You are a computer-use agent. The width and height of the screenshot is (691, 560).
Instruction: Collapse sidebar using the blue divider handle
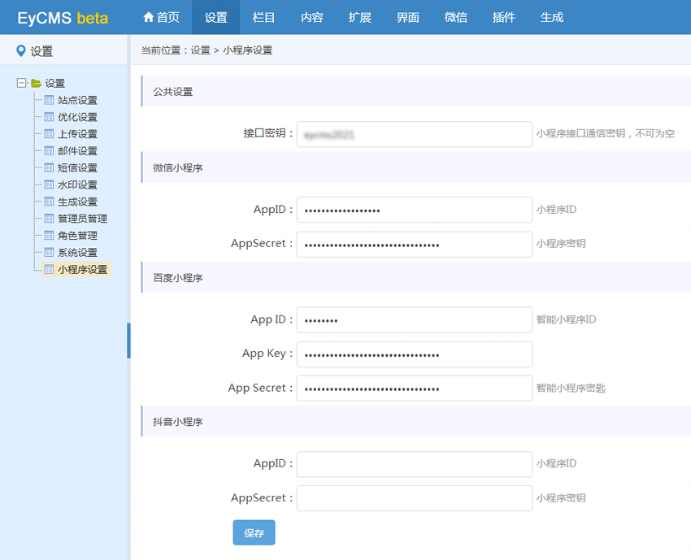[x=128, y=340]
